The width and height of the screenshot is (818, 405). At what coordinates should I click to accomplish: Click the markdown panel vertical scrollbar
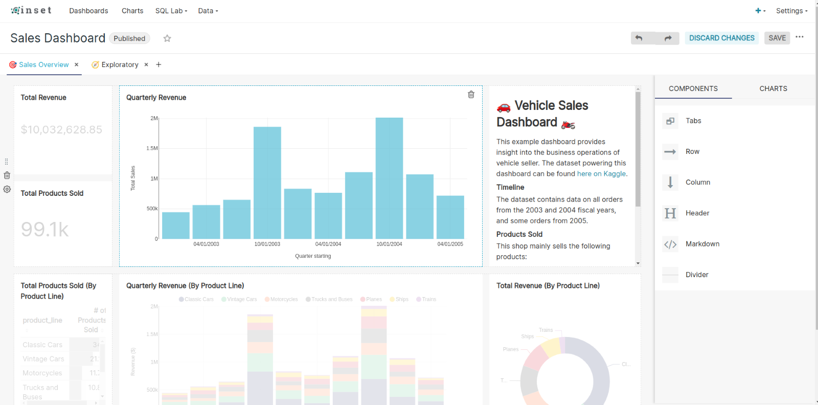[x=638, y=149]
